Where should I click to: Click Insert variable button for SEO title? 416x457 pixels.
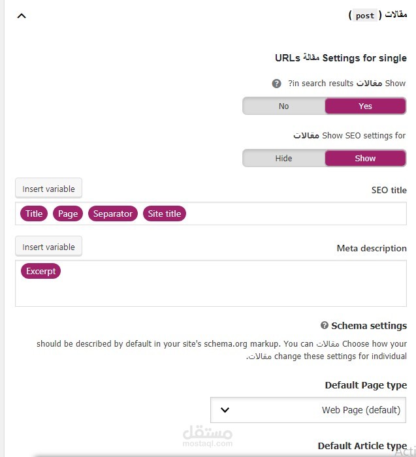tap(49, 189)
